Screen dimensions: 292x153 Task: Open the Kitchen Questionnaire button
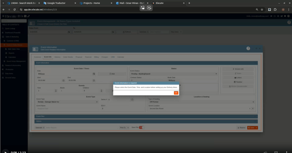238,86
